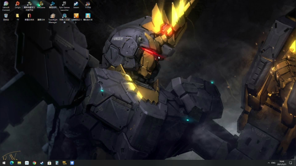Select the light-blue character game shortcut under 11平台
Screen dimensions: 296x166
(x=88, y=17)
